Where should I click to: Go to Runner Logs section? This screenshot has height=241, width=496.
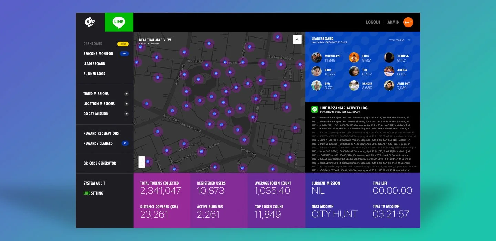pos(94,74)
